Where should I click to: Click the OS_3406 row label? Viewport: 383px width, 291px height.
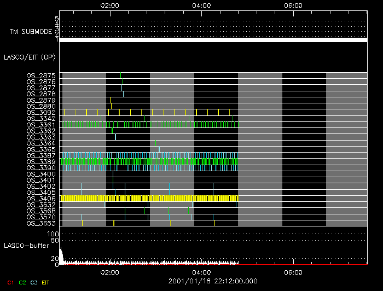(41, 199)
